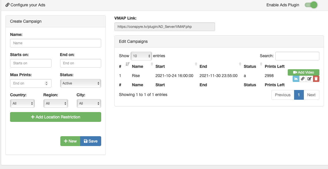
Task: Click Showing 1 to 1 of 1 entries text
Action: tap(143, 95)
